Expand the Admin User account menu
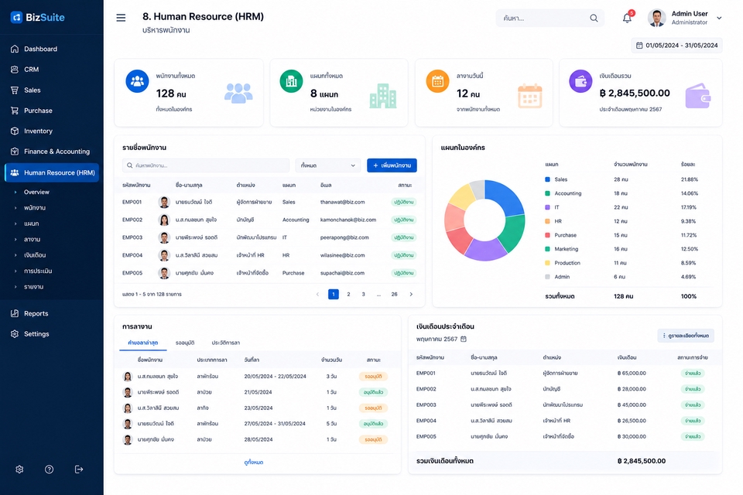This screenshot has width=743, height=495. [x=719, y=18]
